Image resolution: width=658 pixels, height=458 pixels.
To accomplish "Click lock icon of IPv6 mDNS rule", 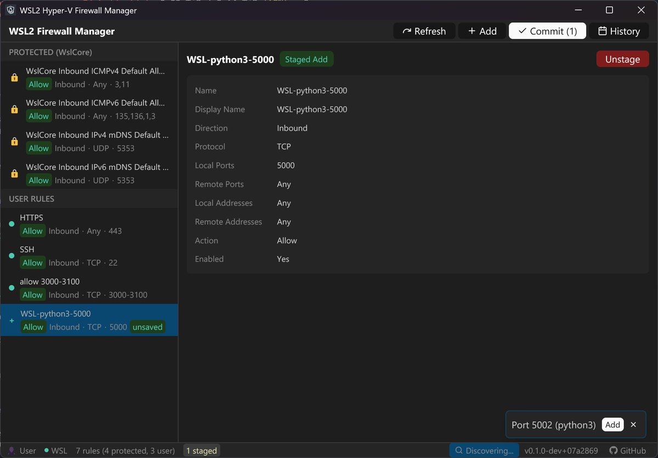I will click(15, 174).
